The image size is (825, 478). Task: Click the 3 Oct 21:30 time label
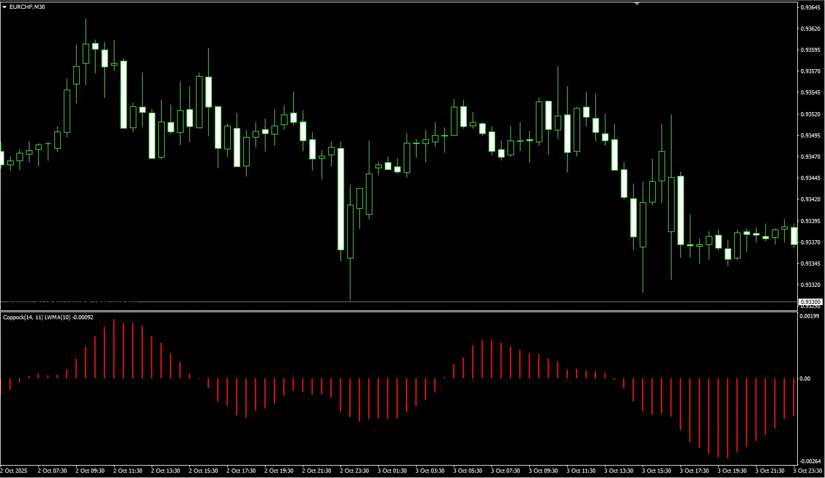[x=770, y=471]
